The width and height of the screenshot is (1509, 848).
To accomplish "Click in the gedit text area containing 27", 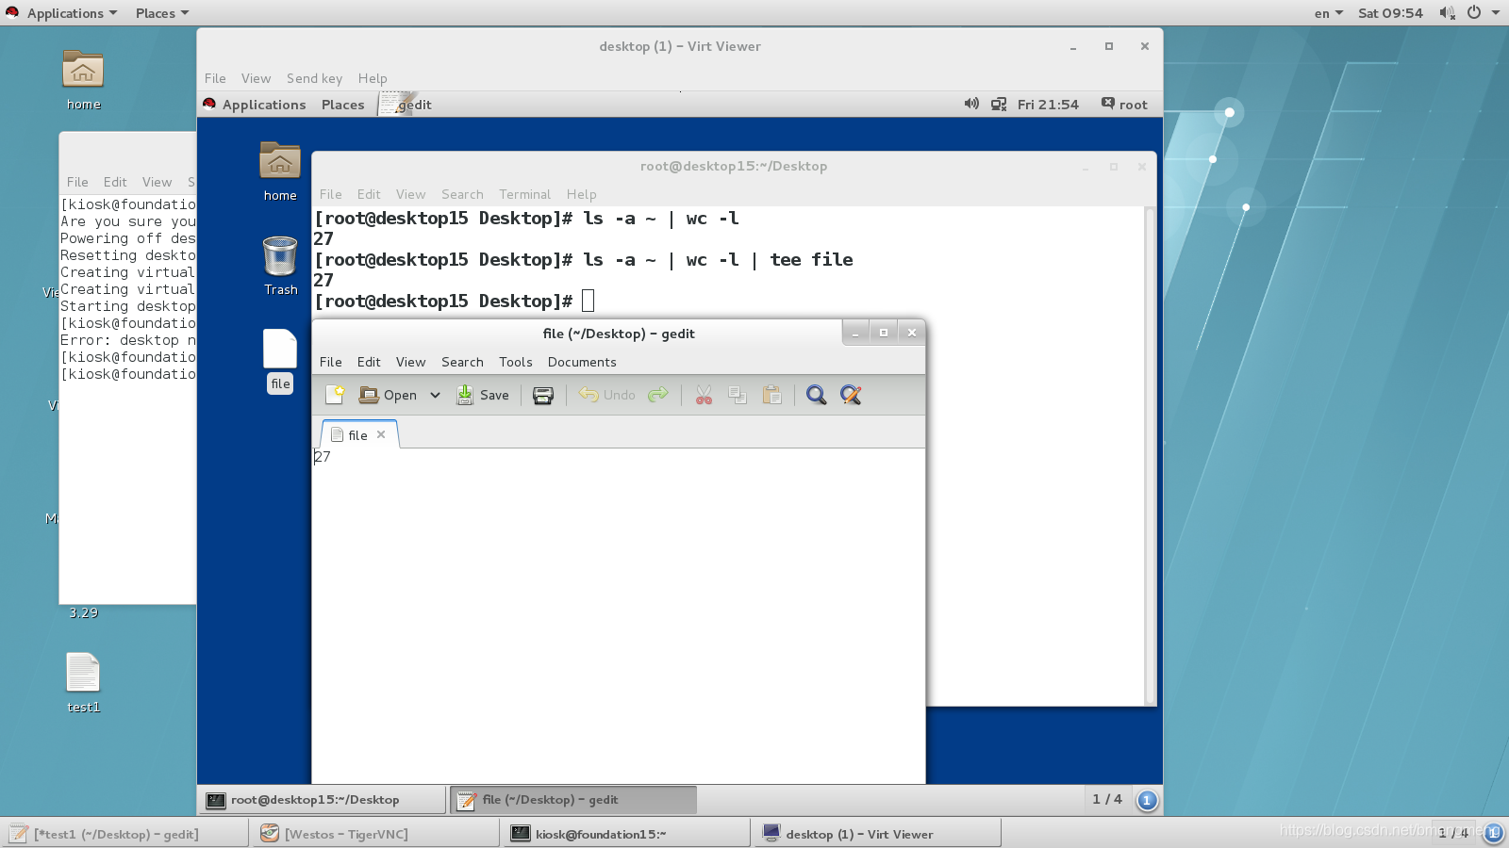I will [x=619, y=614].
